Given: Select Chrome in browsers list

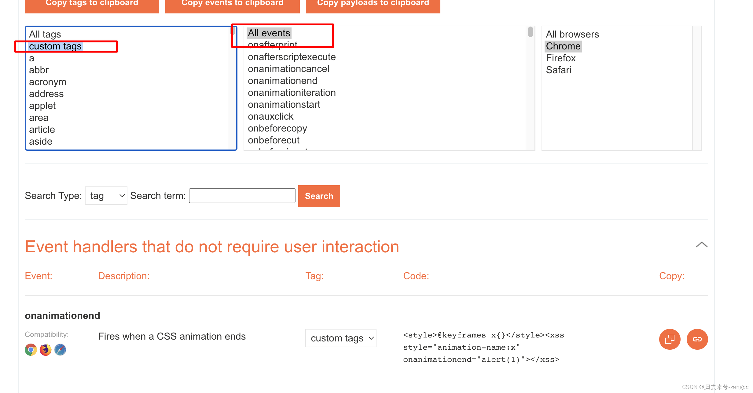Looking at the screenshot, I should tap(563, 46).
